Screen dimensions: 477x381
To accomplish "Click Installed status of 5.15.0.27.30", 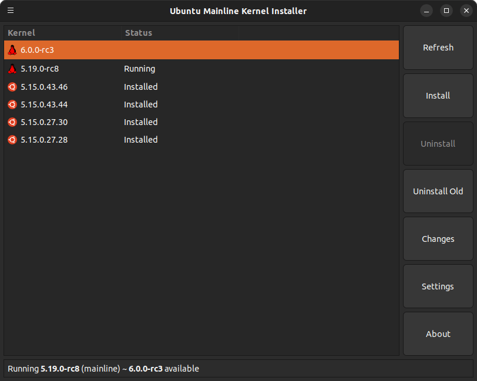I will (141, 122).
